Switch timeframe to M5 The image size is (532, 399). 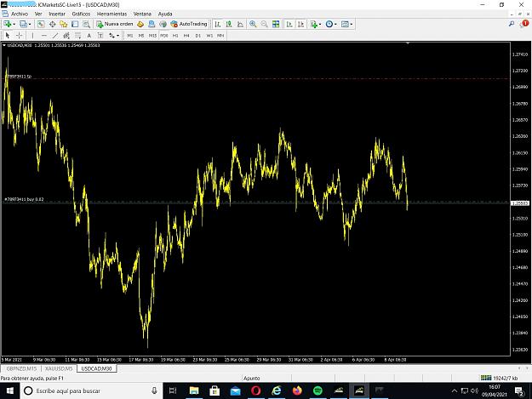click(x=141, y=35)
